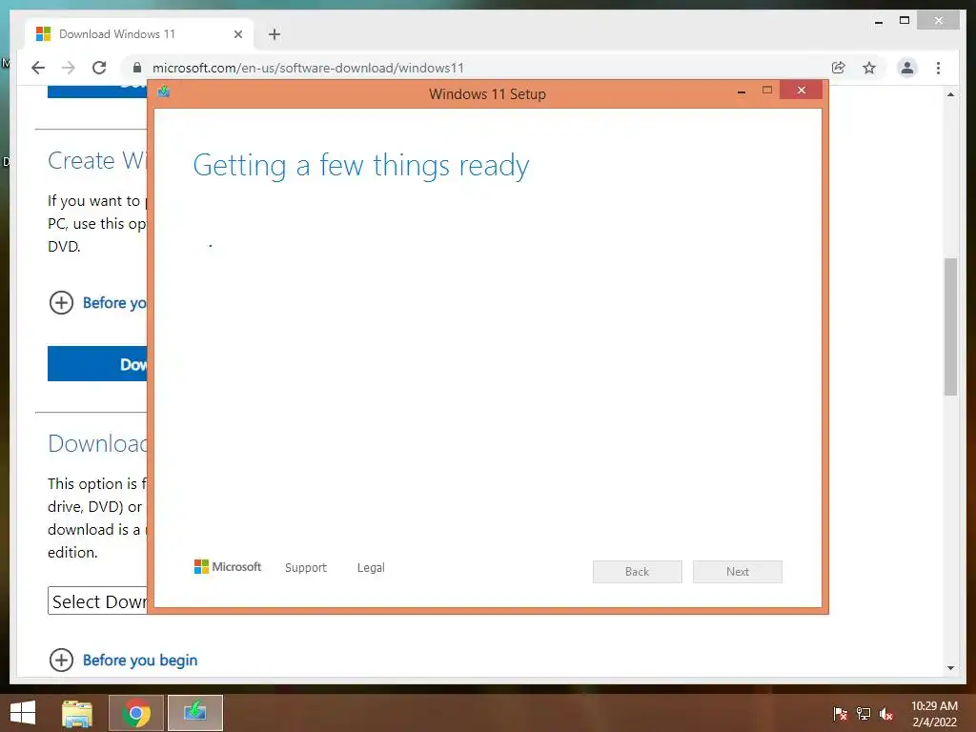Click Chrome's back navigation arrow
This screenshot has width=976, height=732.
point(38,68)
